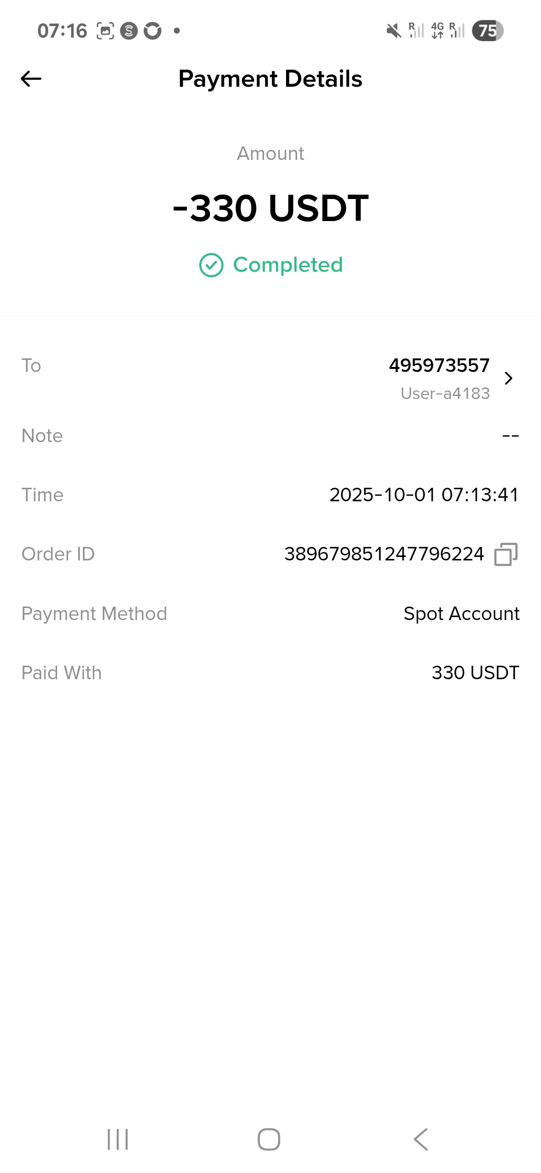Open recipient ID 495973557

pyautogui.click(x=439, y=365)
